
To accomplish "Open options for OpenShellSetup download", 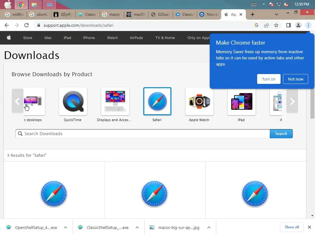I will click(66, 227).
